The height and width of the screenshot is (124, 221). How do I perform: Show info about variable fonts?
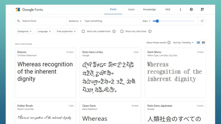[x=114, y=31]
